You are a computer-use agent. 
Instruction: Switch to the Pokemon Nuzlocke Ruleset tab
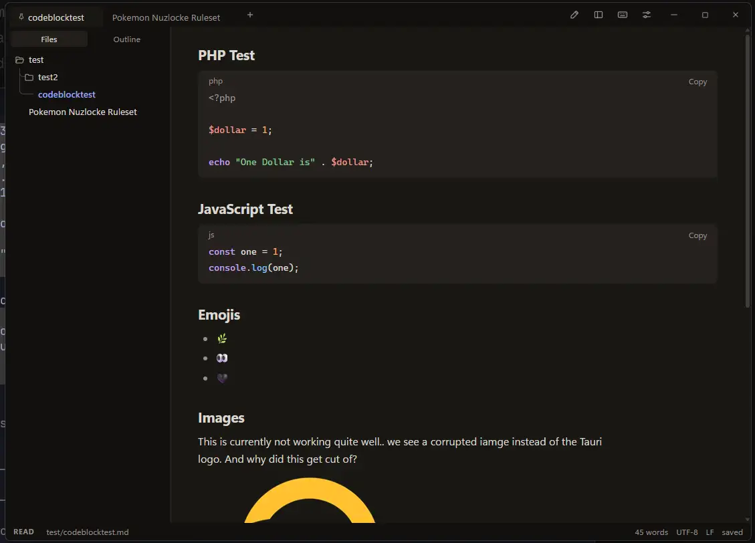(x=166, y=17)
